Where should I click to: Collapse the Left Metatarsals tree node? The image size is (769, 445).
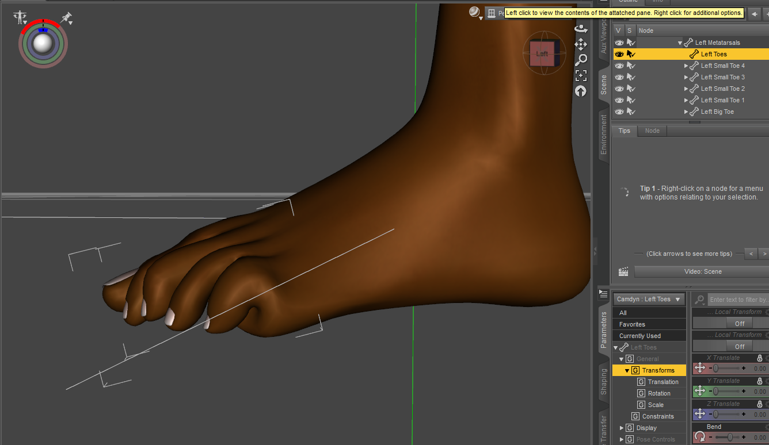click(680, 43)
